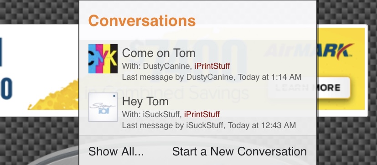The image size is (377, 165).
Task: Click Show All... conversations link
Action: click(x=116, y=151)
